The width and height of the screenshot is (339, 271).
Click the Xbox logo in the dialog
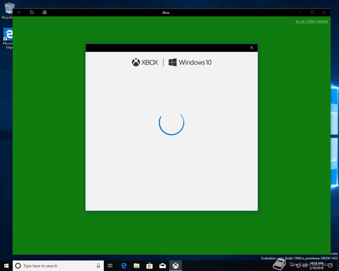pos(145,62)
